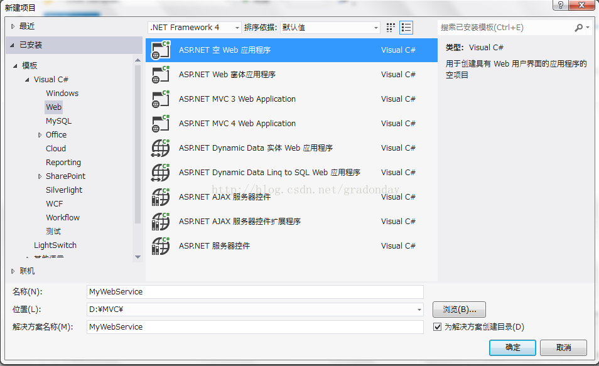The height and width of the screenshot is (366, 599).
Task: Click the search magnifier icon
Action: [x=578, y=28]
